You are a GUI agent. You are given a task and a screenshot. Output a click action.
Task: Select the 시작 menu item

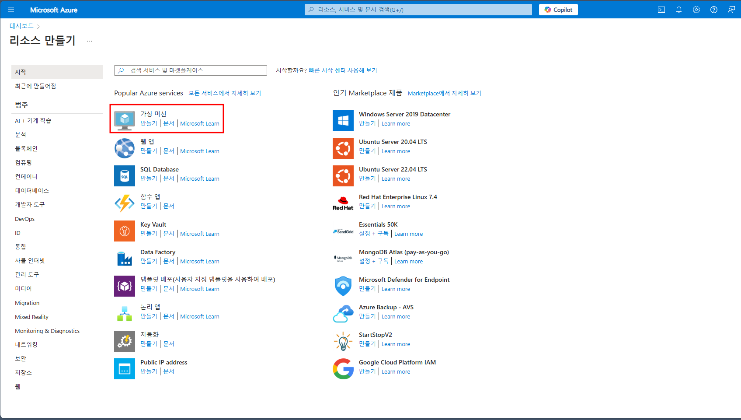pos(57,72)
